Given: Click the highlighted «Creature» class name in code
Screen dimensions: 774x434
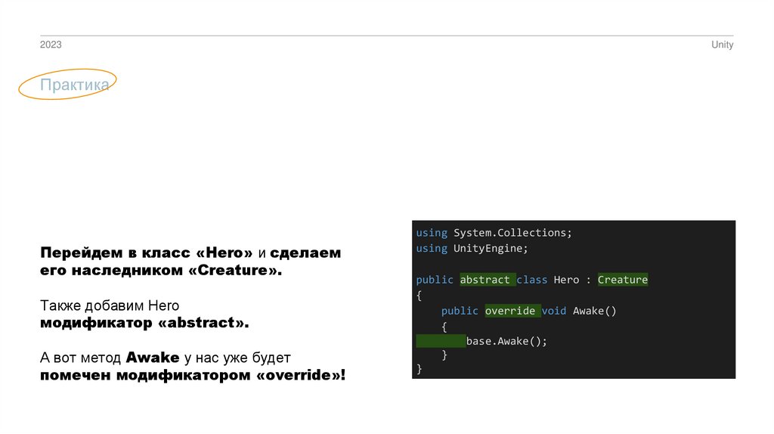Looking at the screenshot, I should point(622,280).
